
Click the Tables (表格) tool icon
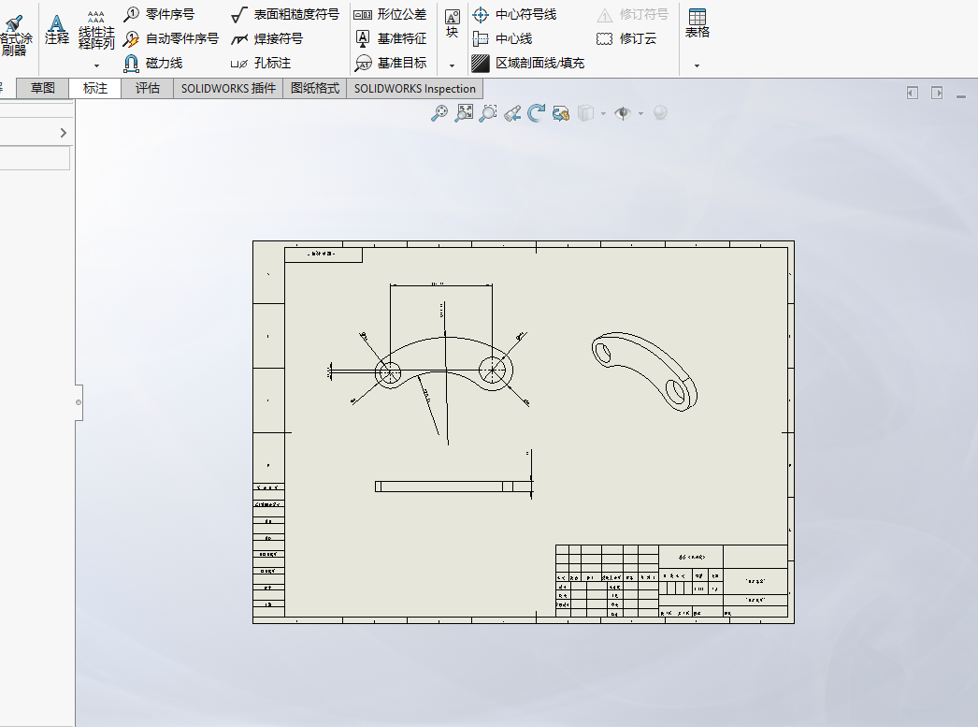click(698, 23)
